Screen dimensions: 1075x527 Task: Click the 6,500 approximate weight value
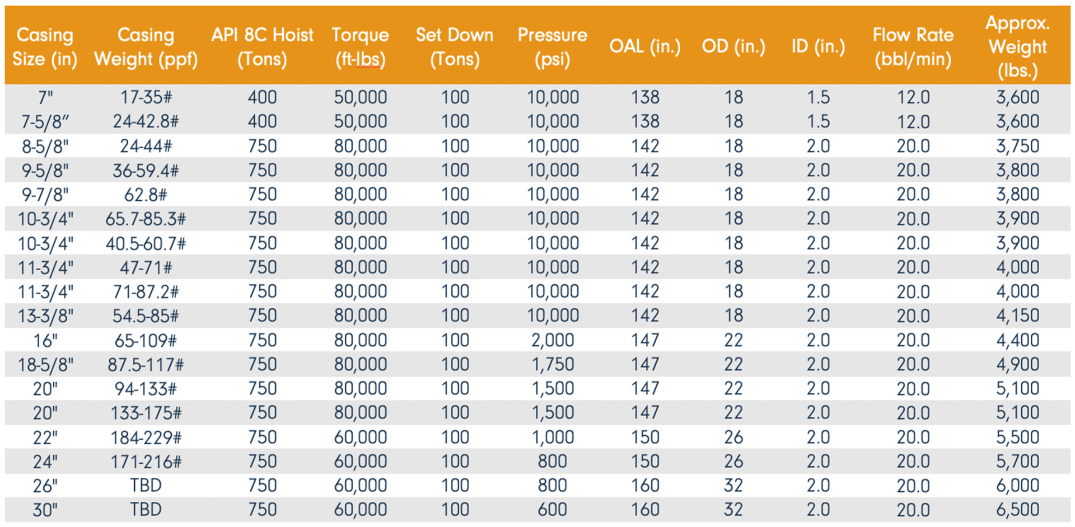pyautogui.click(x=1017, y=510)
